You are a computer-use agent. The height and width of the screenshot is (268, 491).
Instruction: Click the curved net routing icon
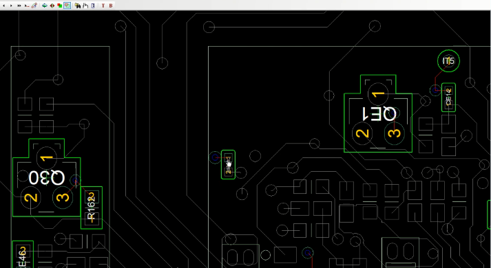click(34, 5)
